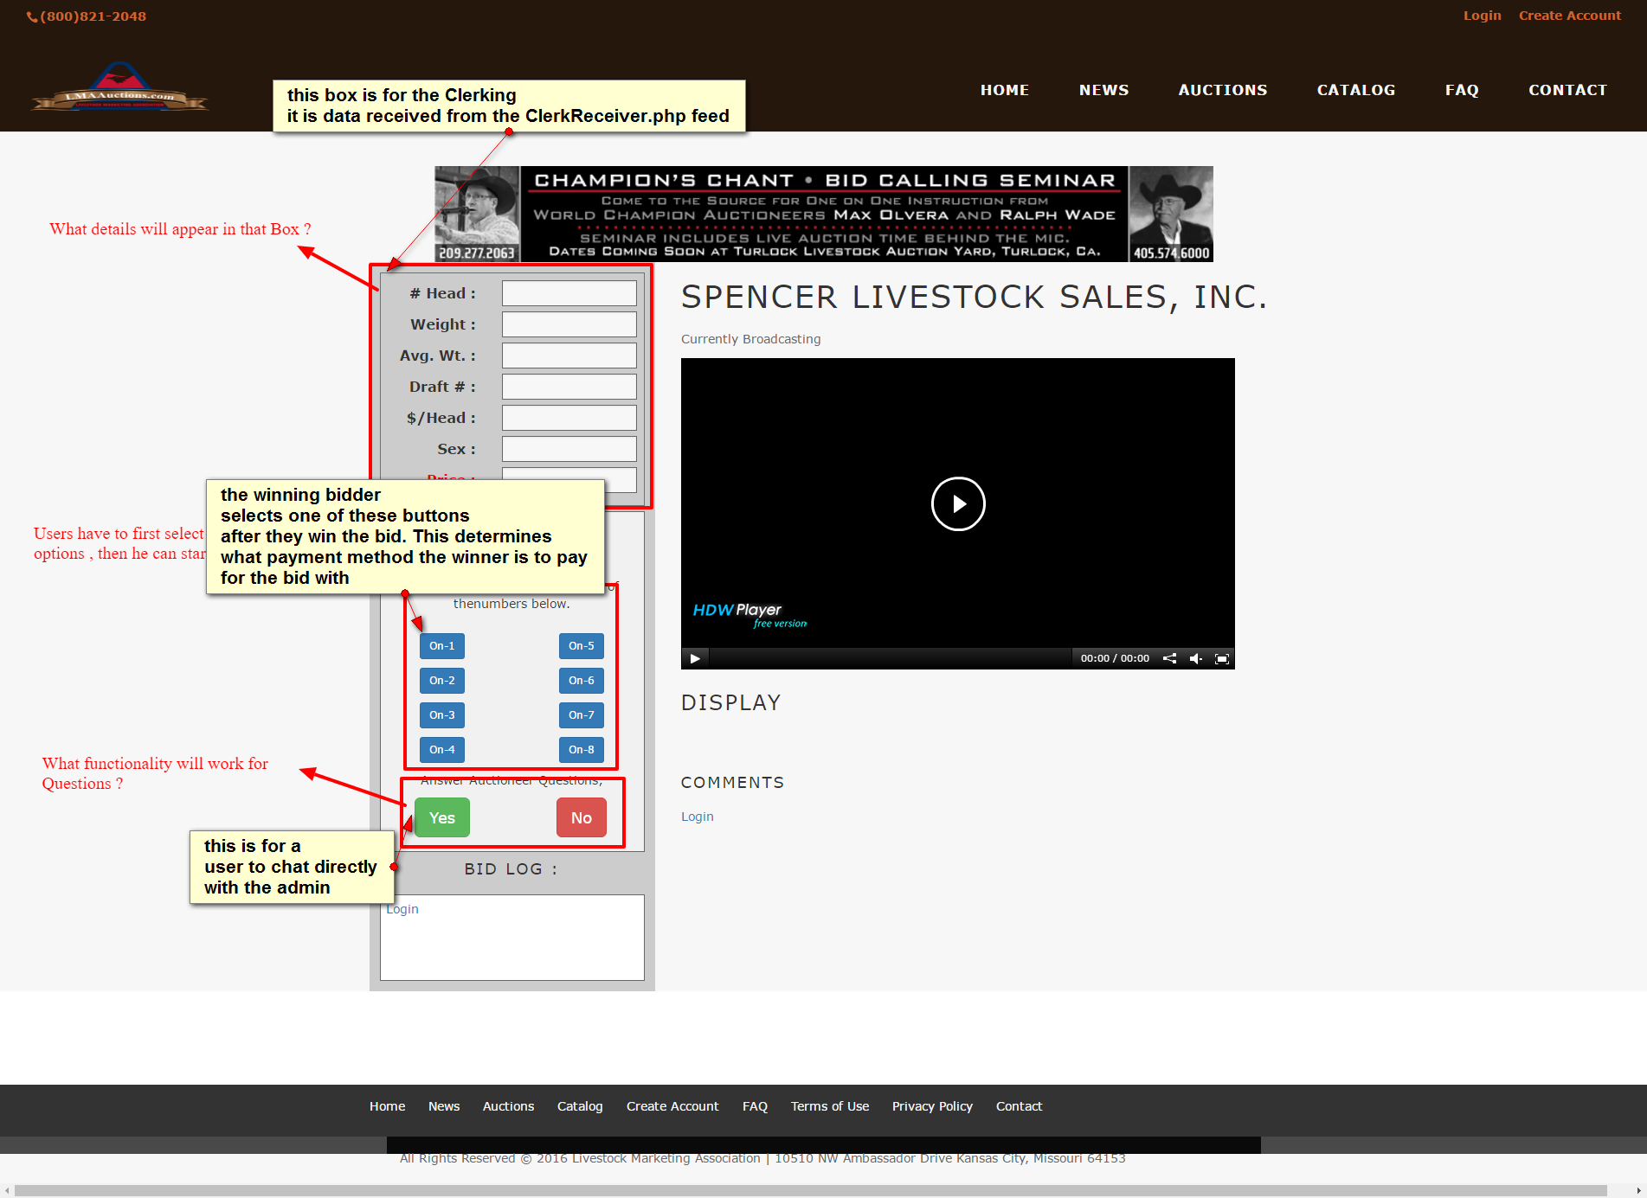The height and width of the screenshot is (1198, 1647).
Task: Open Terms of Use in footer
Action: tap(830, 1106)
